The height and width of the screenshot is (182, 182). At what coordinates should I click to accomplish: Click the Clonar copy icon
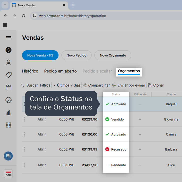[x=149, y=85]
